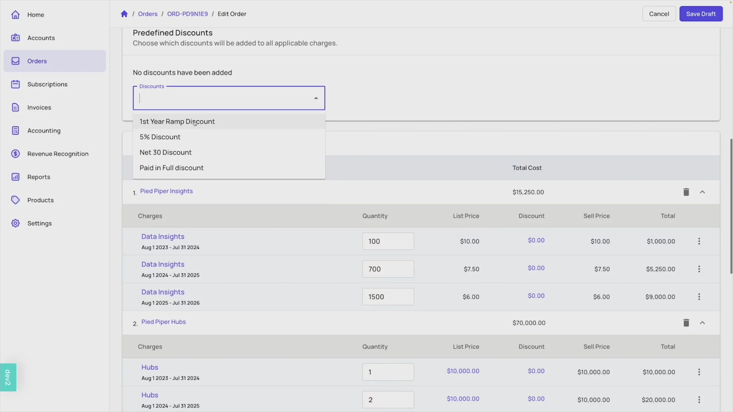Select the 1st Year Ramp Discount option

pyautogui.click(x=177, y=122)
